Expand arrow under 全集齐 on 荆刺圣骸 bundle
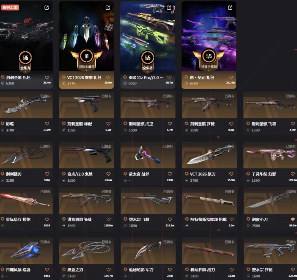The image size is (297, 280). click(x=25, y=72)
